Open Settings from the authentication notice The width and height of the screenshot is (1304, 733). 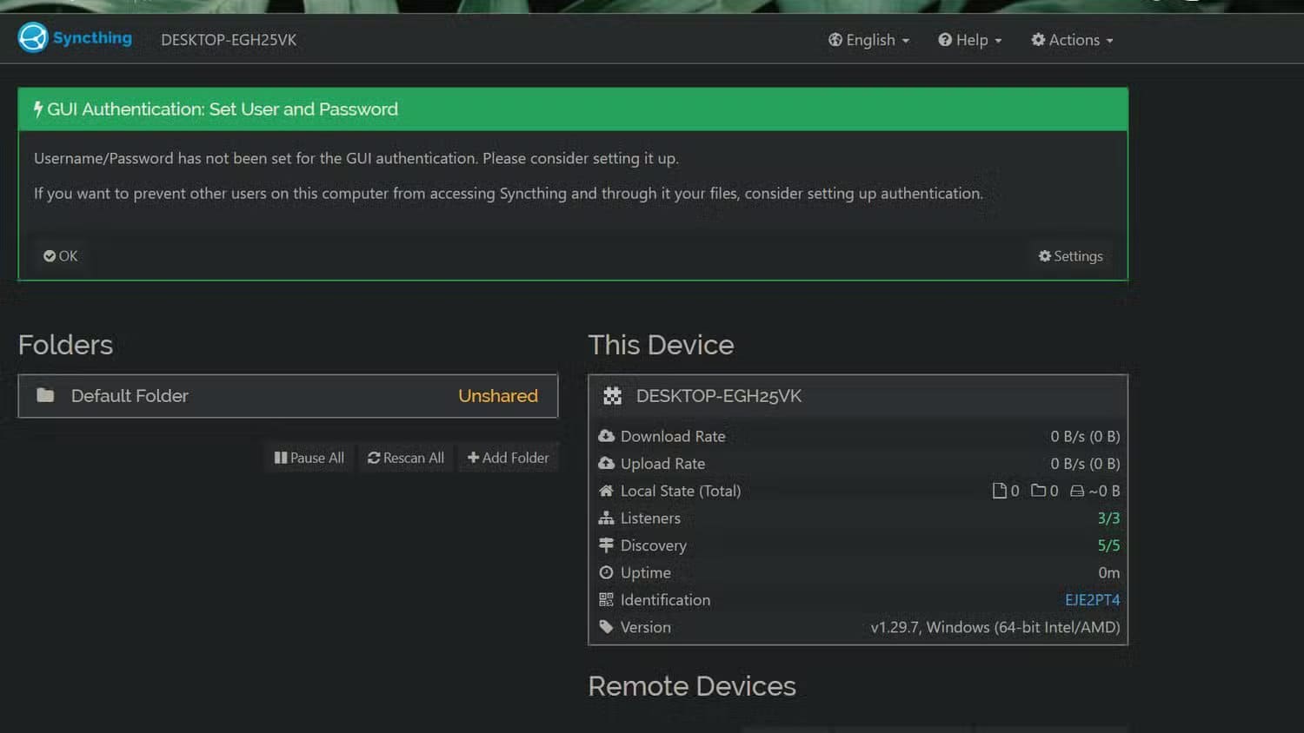click(1070, 256)
